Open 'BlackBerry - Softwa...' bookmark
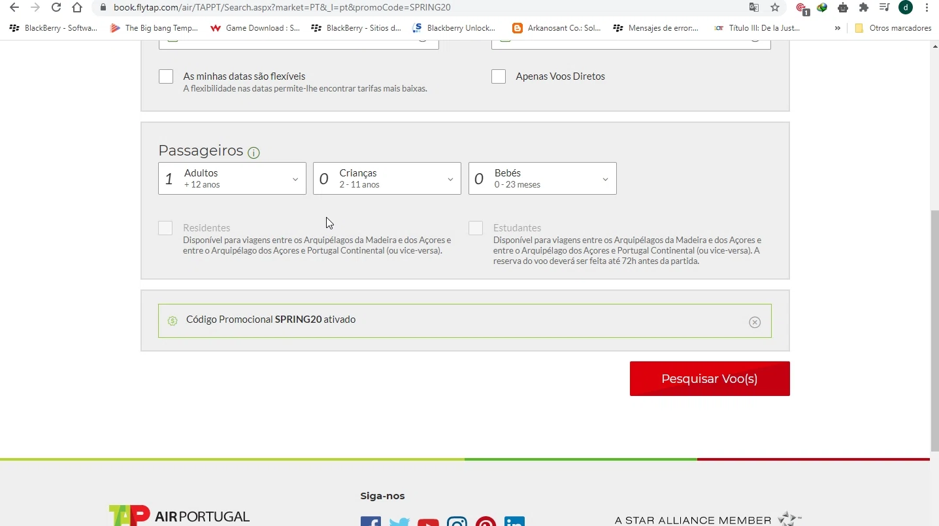939x526 pixels. pyautogui.click(x=54, y=28)
